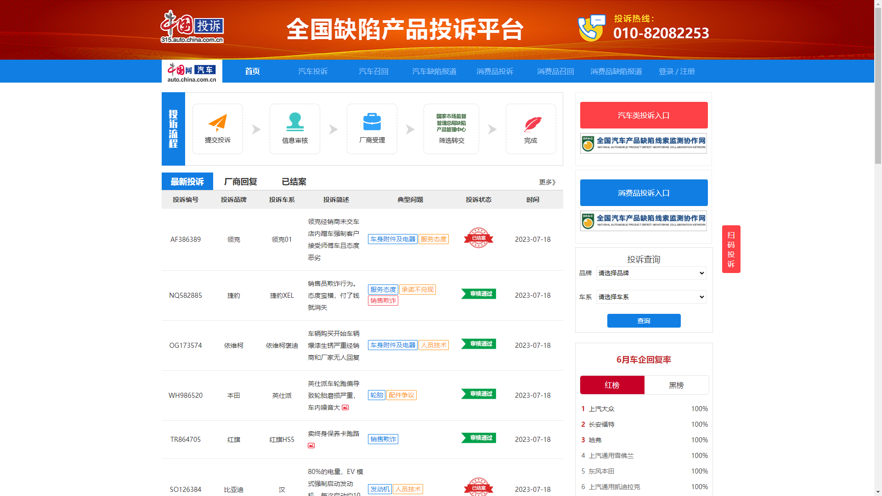Open the 车系 series dropdown

coord(651,297)
